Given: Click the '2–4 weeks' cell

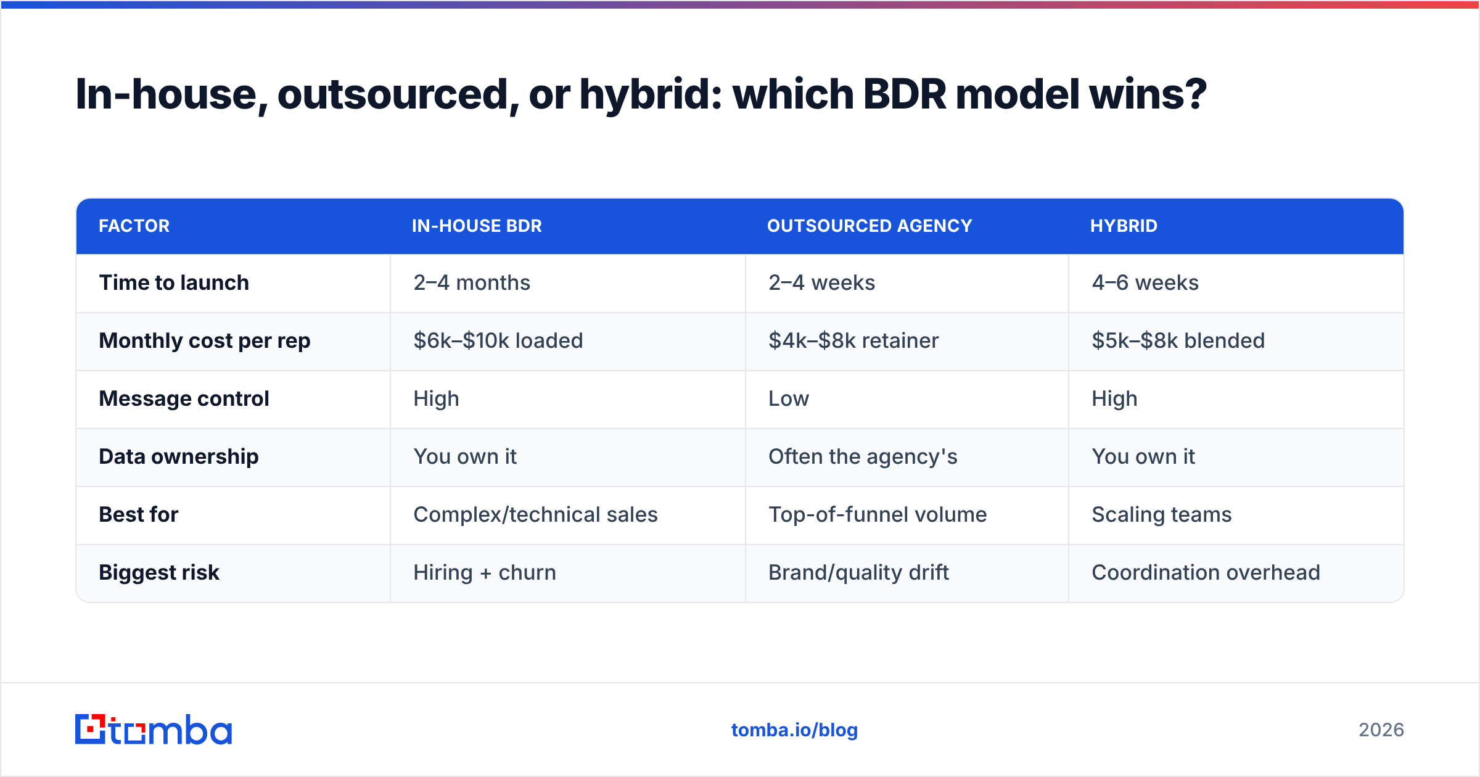Looking at the screenshot, I should (x=821, y=282).
